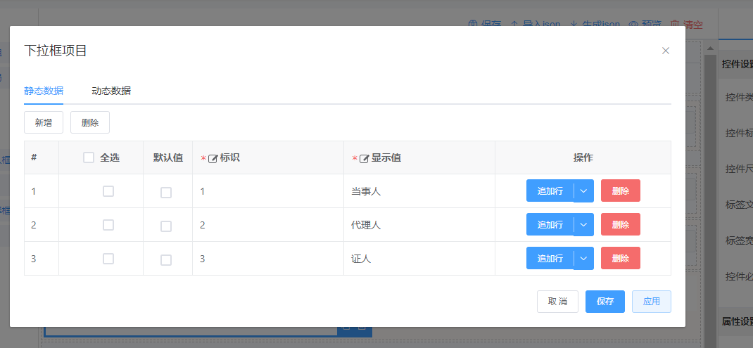This screenshot has width=753, height=348.
Task: Click 追加行 button in 证人 row
Action: point(550,258)
